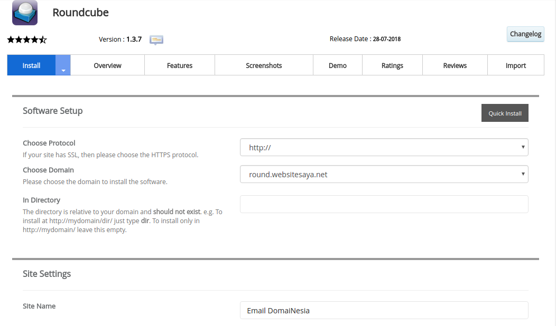
Task: Open the Ratings tab
Action: click(392, 65)
